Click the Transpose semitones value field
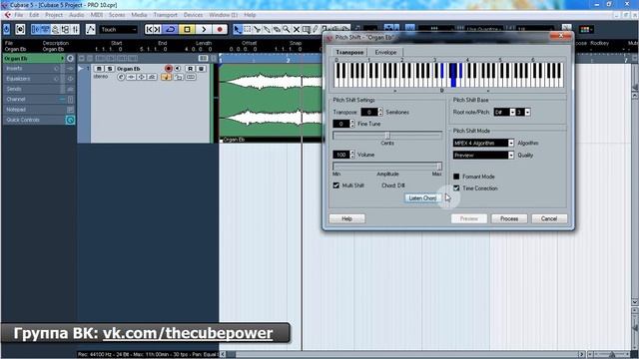This screenshot has height=359, width=639. coord(369,112)
